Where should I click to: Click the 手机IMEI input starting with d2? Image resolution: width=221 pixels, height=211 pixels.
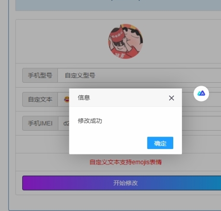point(64,123)
